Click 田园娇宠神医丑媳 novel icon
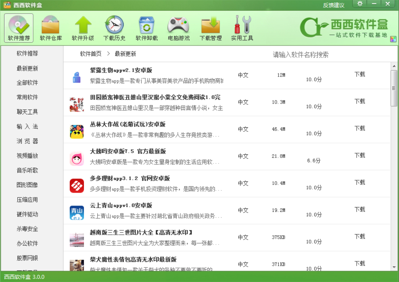399x282 pixels. click(77, 104)
